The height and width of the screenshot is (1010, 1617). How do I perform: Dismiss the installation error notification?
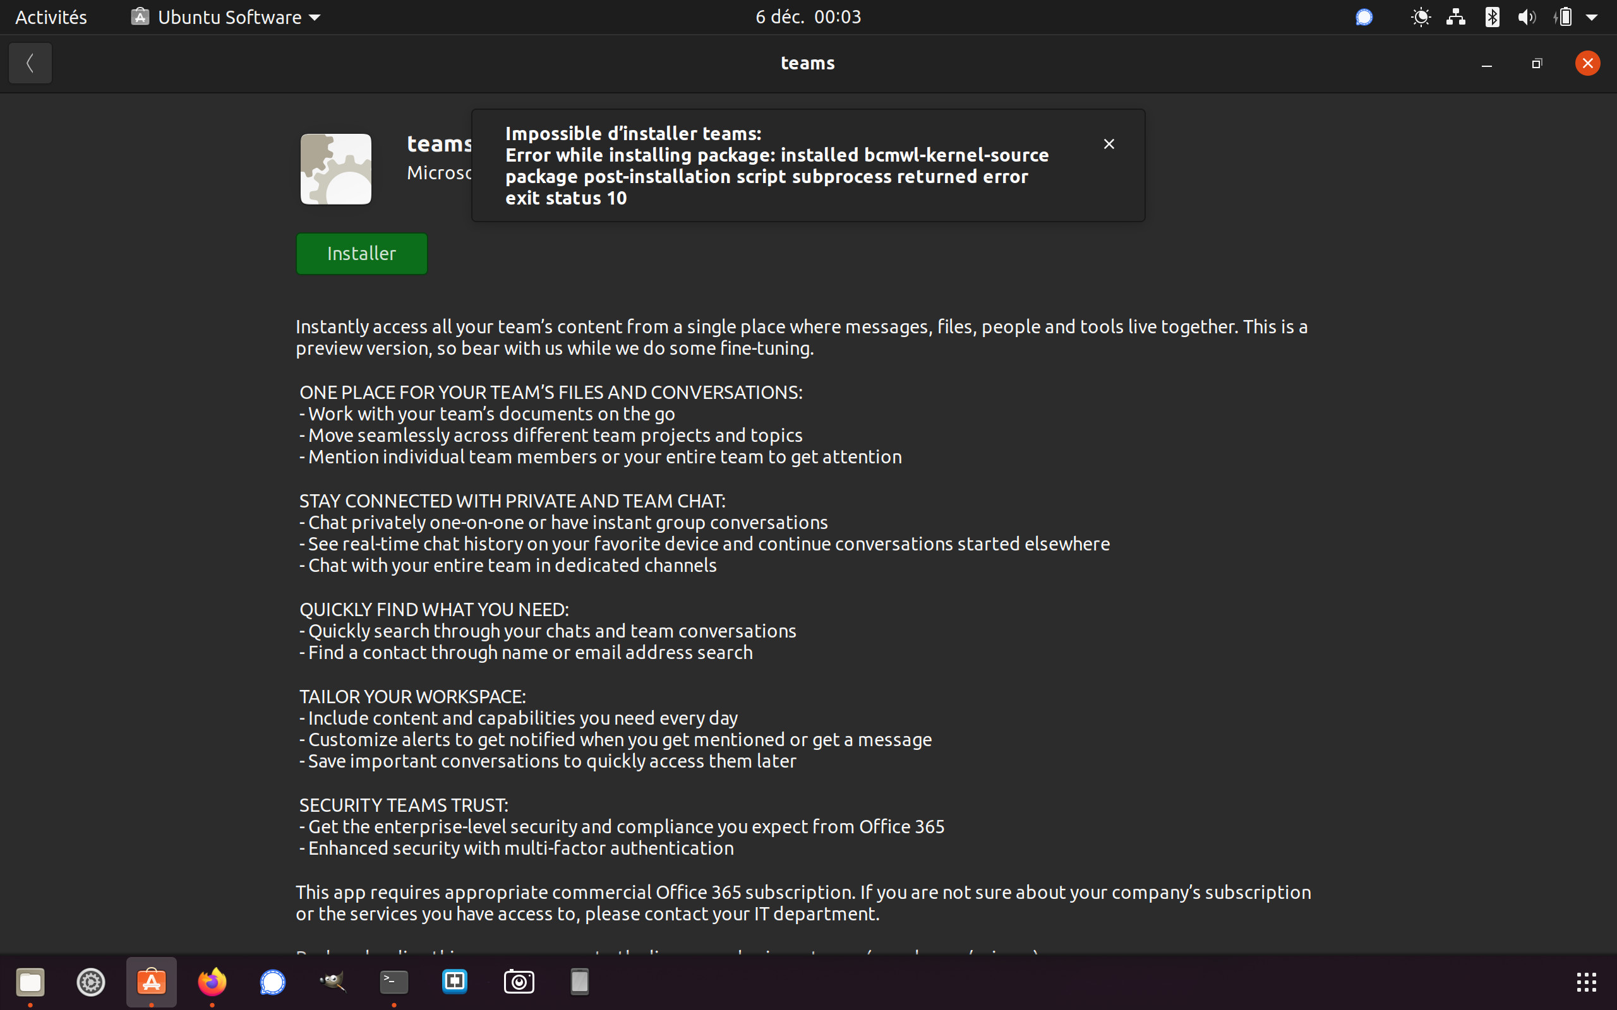tap(1109, 144)
